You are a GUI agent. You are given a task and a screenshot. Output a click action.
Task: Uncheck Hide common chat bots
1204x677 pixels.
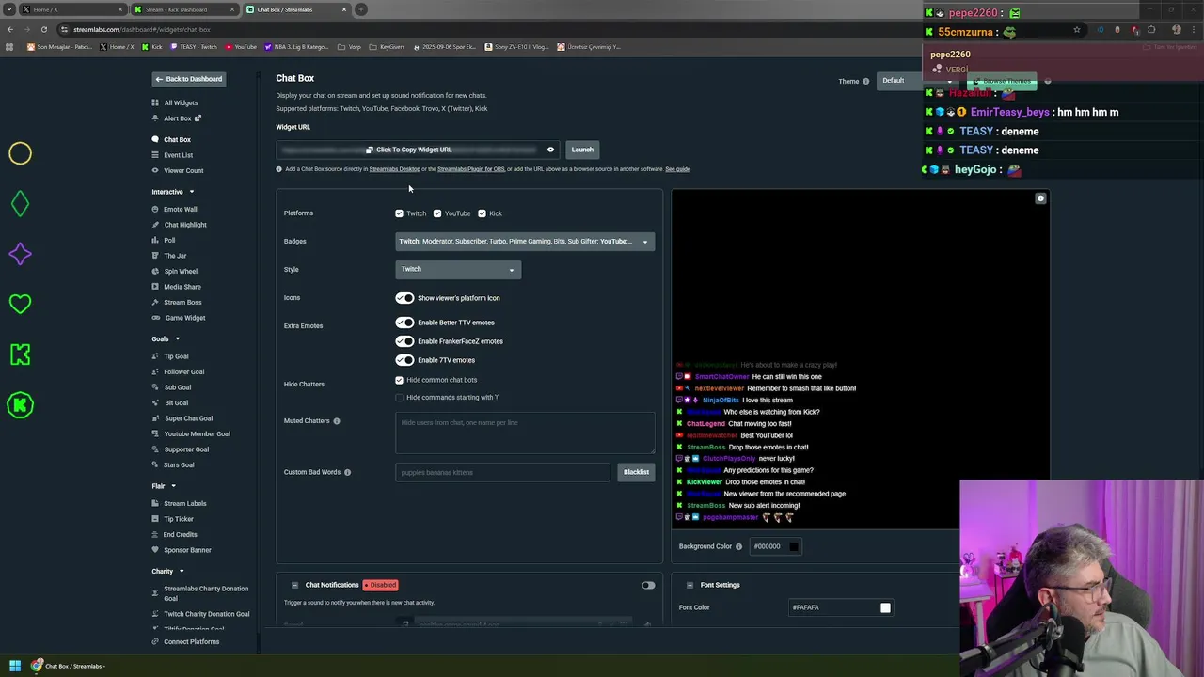(x=400, y=380)
